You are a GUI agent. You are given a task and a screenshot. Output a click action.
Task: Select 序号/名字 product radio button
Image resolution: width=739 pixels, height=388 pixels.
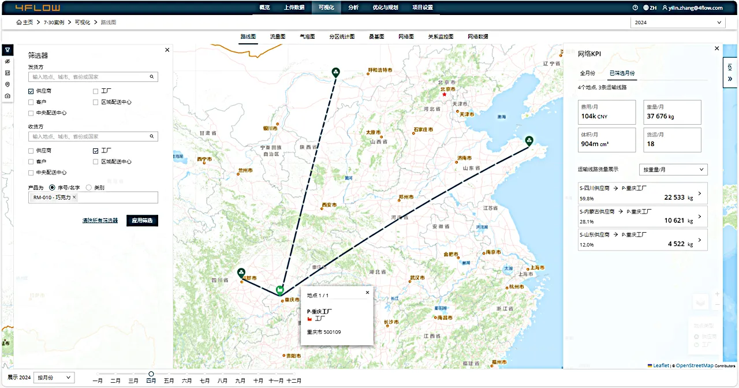click(x=52, y=188)
